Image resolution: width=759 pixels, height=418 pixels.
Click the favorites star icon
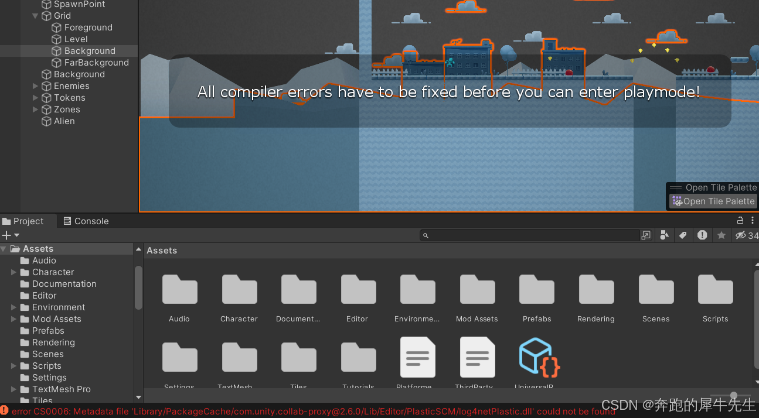[x=721, y=235]
